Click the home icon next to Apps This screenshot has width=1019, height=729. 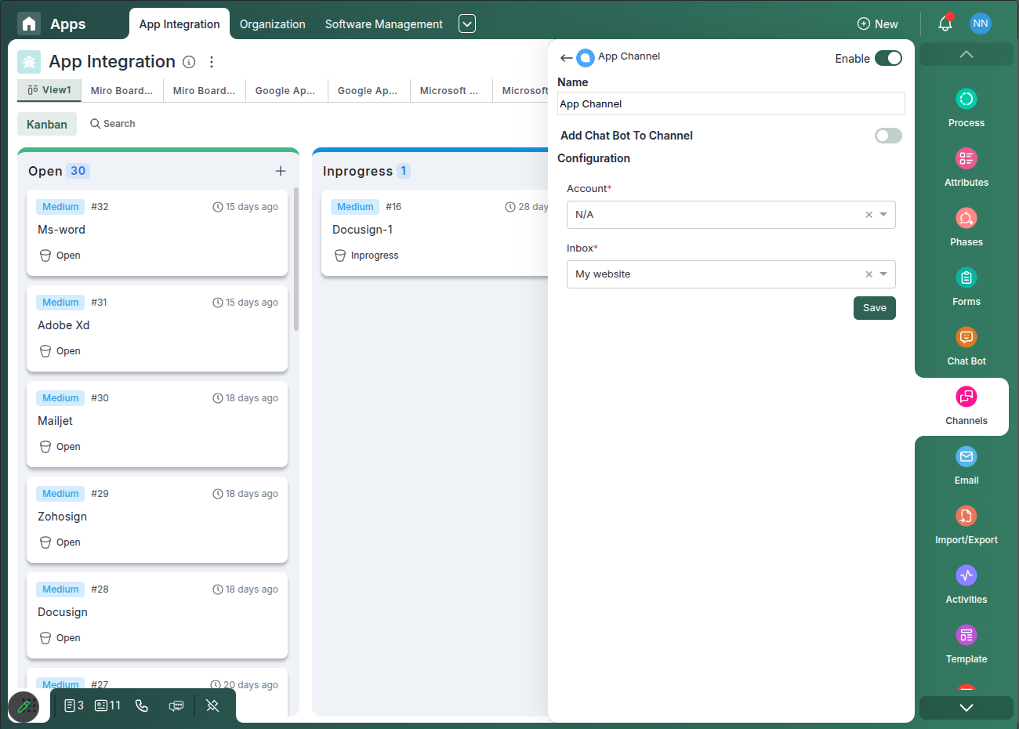click(29, 24)
